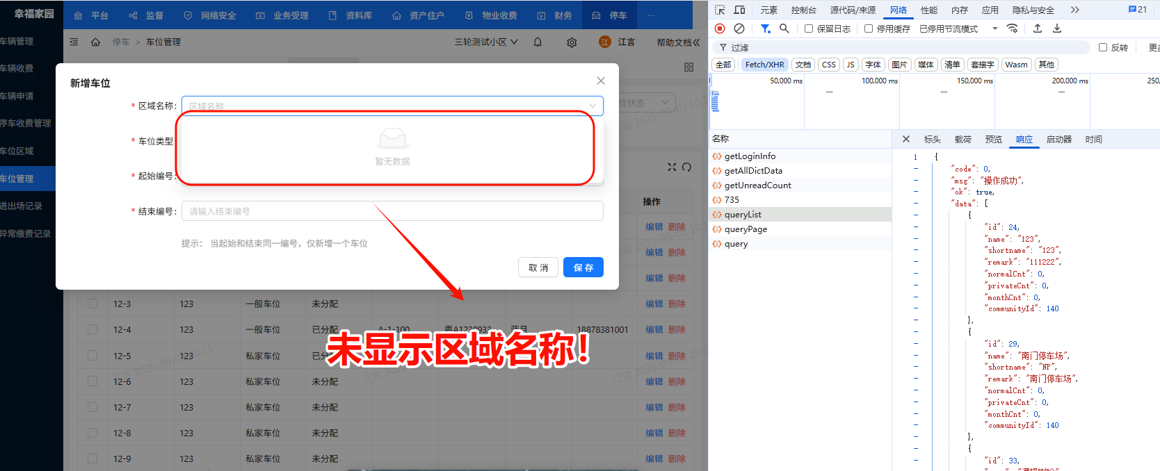The image size is (1160, 471).
Task: Click the 保存 button
Action: [x=583, y=267]
